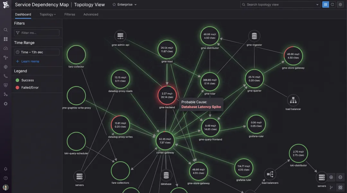Click the red Failed/Error legend swatch
The height and width of the screenshot is (193, 347).
click(x=17, y=88)
